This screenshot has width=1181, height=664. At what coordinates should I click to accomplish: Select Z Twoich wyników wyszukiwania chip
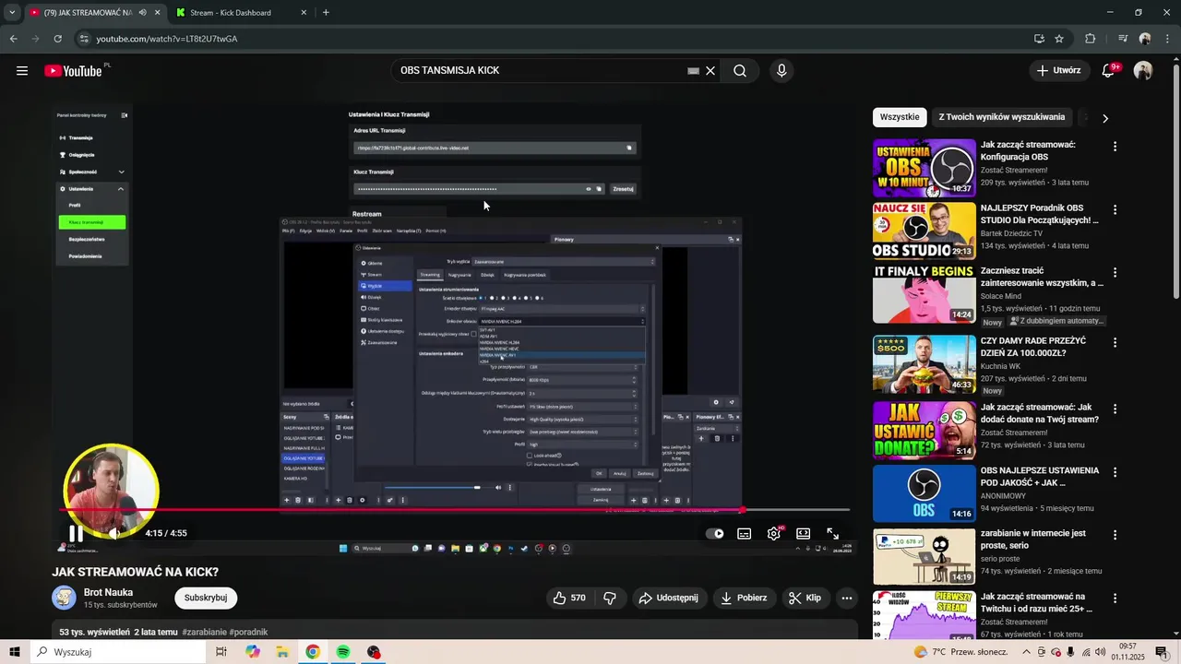tap(1002, 117)
